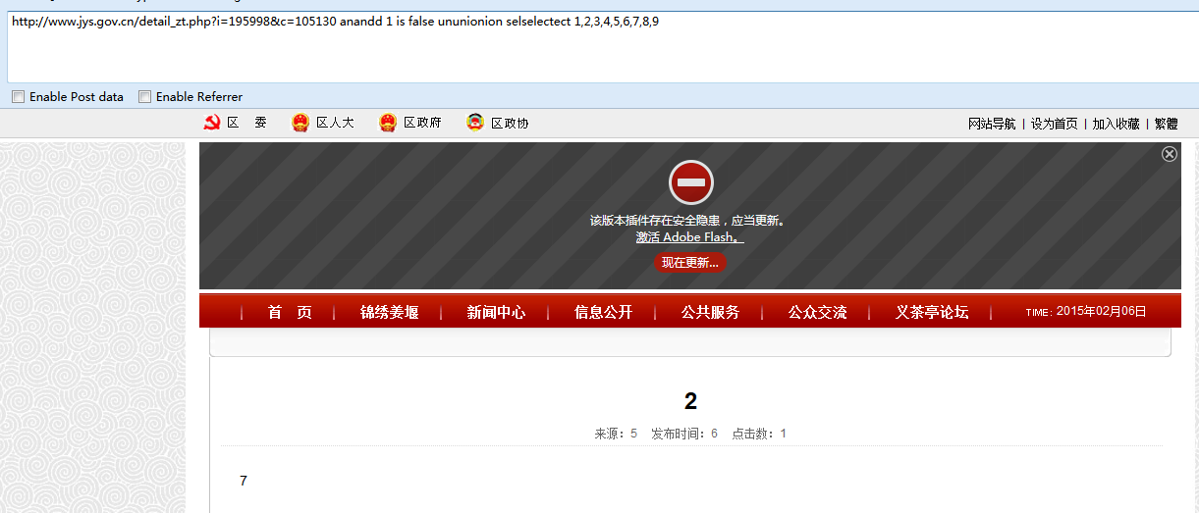Click 加入收藏 link
The width and height of the screenshot is (1199, 513).
point(1117,124)
